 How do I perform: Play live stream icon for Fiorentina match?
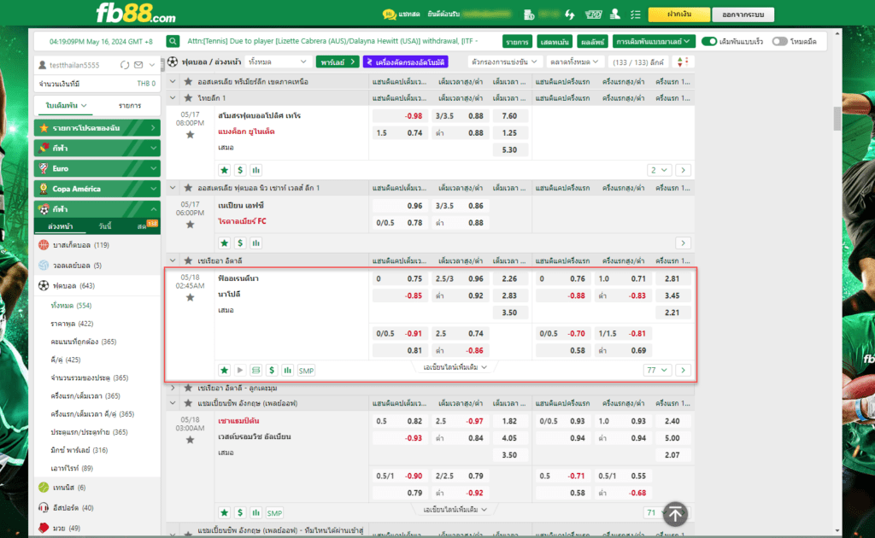[x=240, y=370]
